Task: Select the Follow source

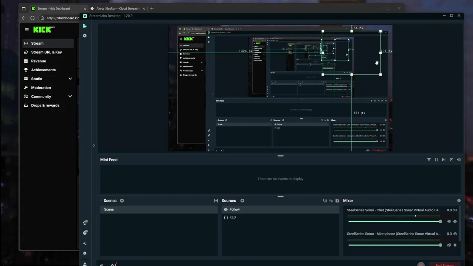Action: click(280, 209)
